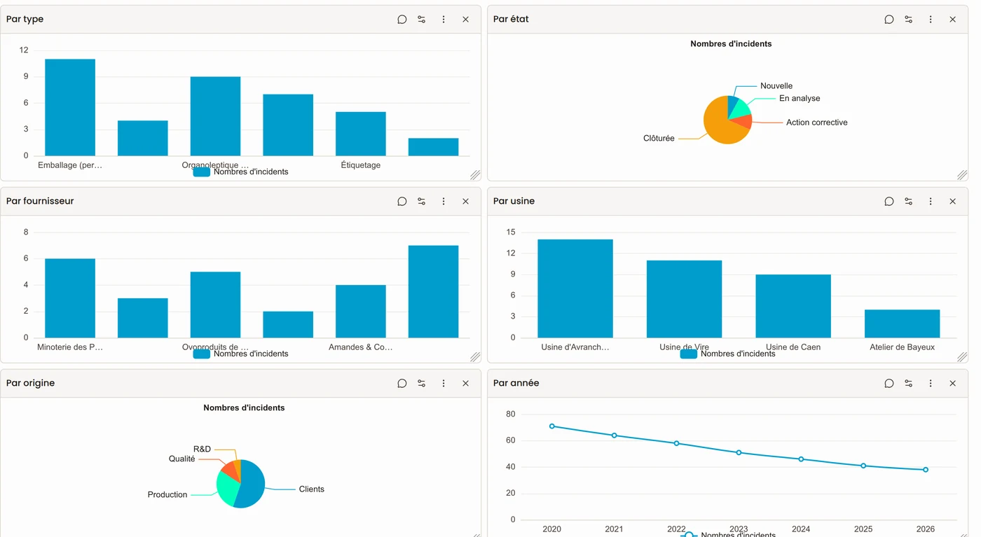Click the En analyse pie label
Screen dimensions: 981x537
tap(800, 99)
